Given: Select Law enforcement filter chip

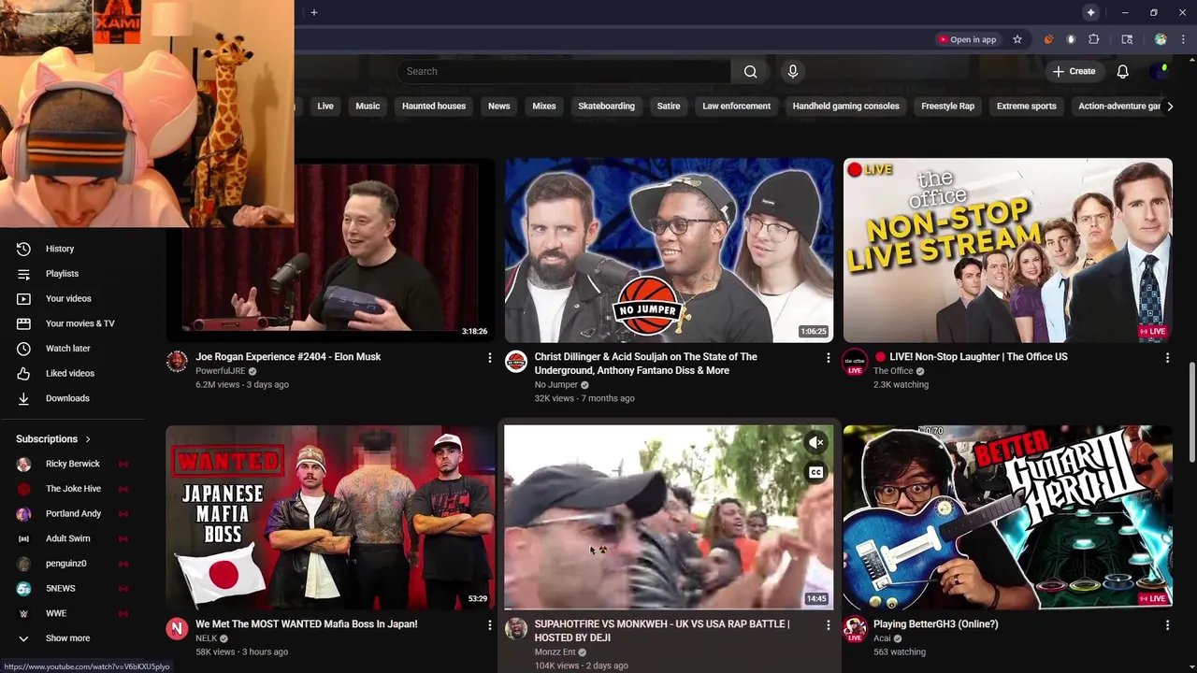Looking at the screenshot, I should tap(737, 107).
